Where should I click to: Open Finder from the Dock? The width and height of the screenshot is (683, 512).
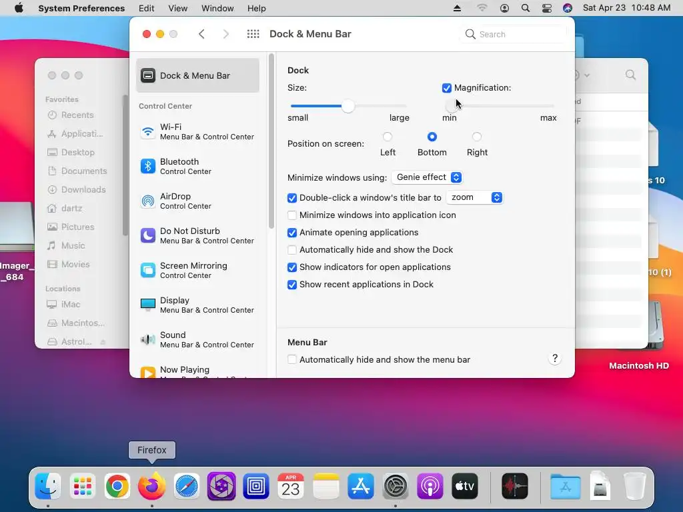(x=47, y=486)
